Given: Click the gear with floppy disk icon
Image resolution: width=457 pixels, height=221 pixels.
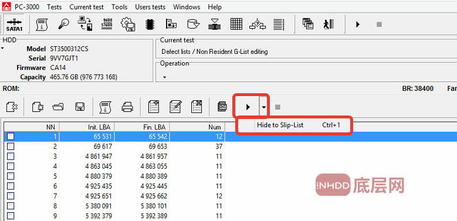Looking at the screenshot, I should point(128,25).
